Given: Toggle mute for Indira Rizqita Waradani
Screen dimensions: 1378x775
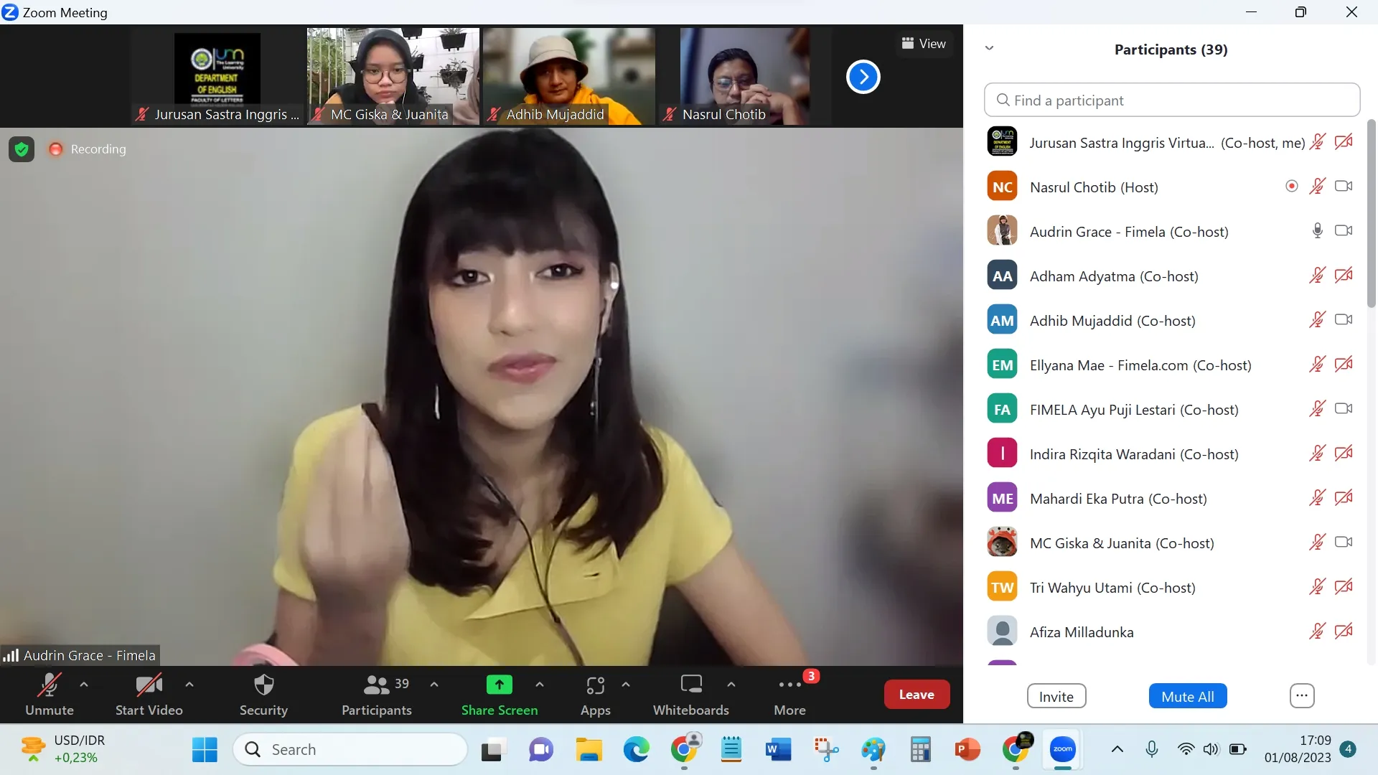Looking at the screenshot, I should [x=1317, y=454].
